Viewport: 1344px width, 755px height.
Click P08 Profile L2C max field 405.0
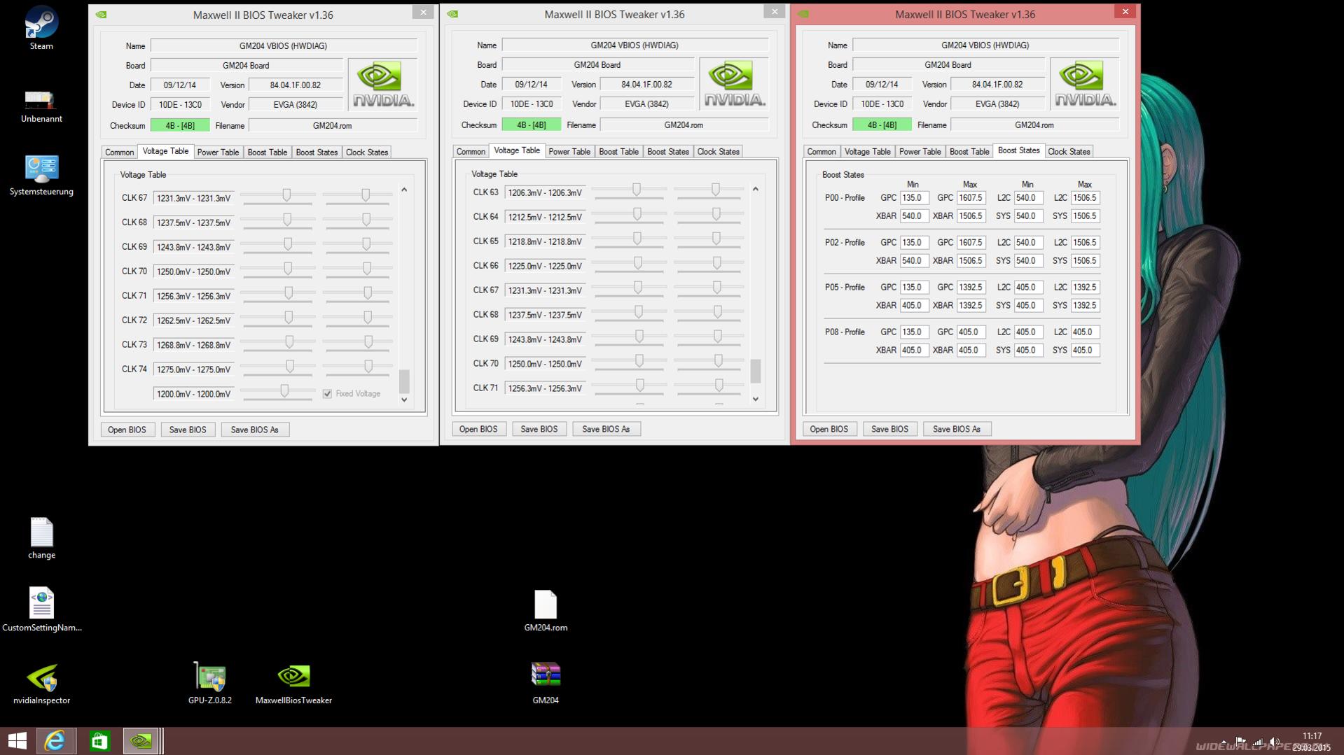[x=1085, y=332]
